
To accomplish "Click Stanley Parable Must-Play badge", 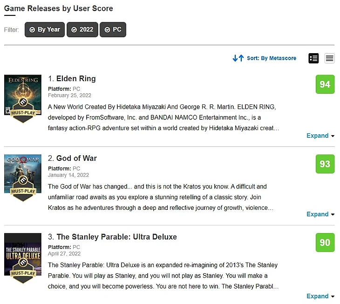I will [23, 270].
